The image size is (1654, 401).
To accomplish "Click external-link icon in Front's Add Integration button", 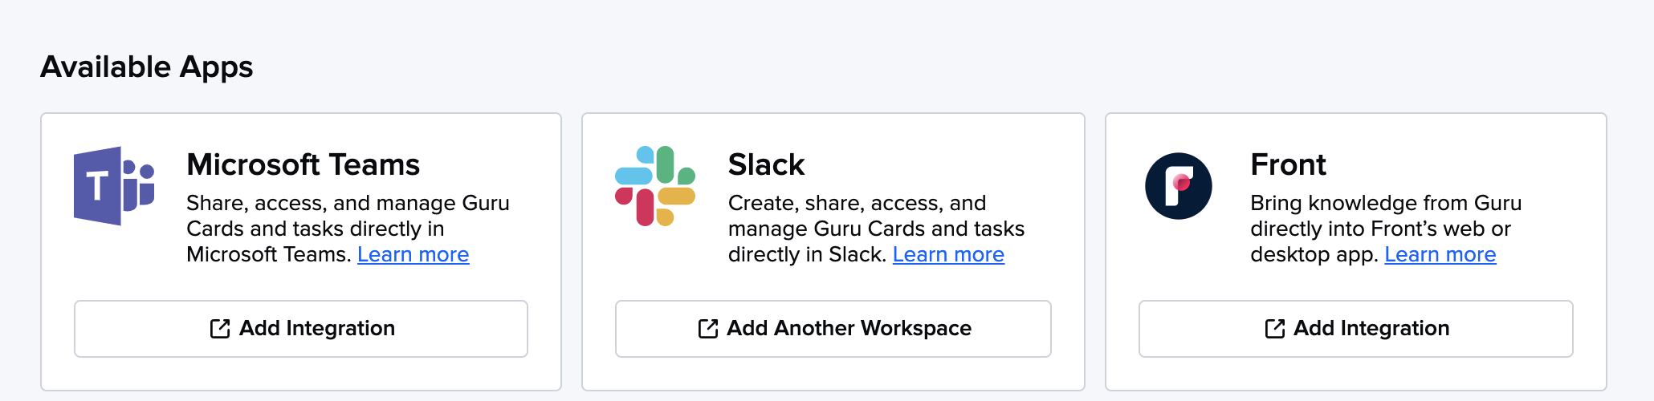I will coord(1275,329).
